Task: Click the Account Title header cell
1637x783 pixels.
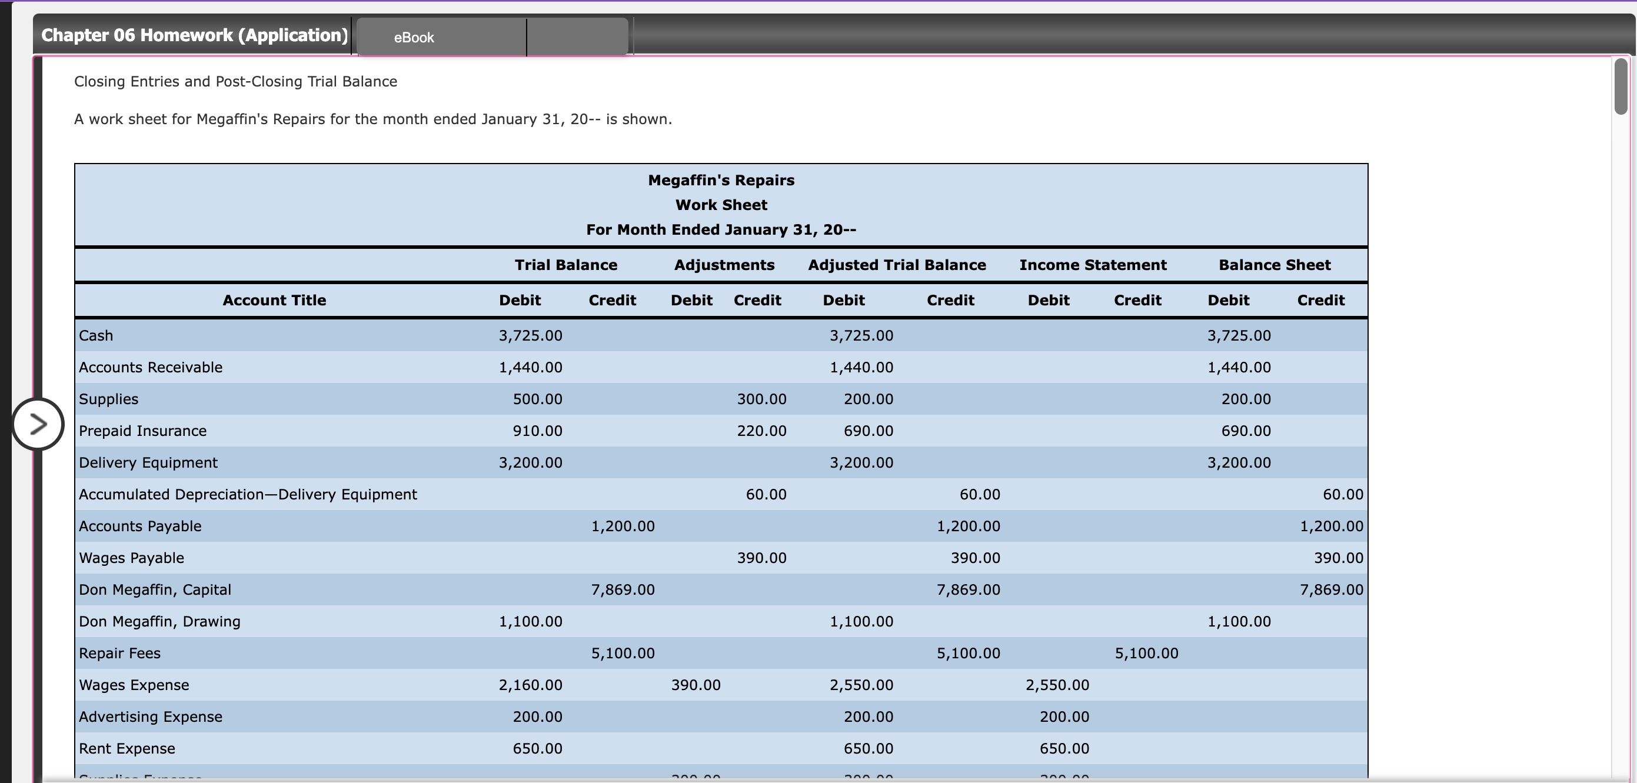Action: point(275,300)
